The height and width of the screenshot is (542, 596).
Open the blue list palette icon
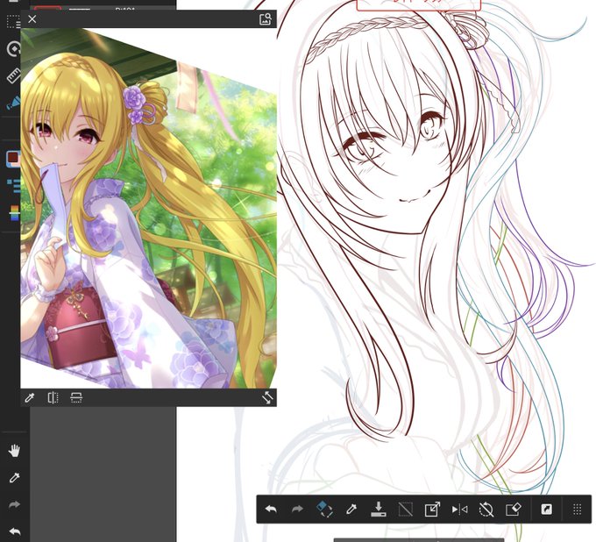coord(14,186)
